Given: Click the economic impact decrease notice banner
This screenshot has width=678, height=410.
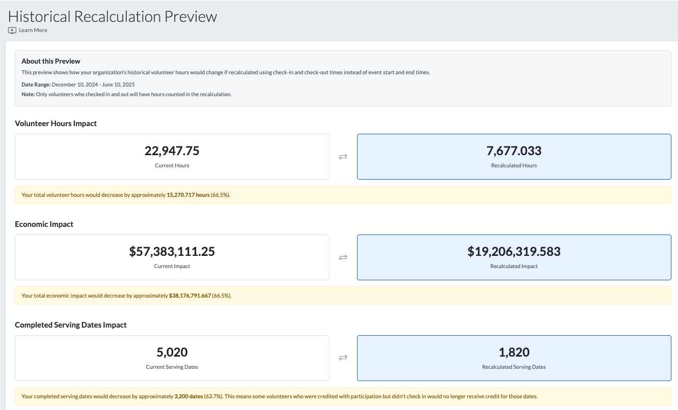Looking at the screenshot, I should point(343,296).
